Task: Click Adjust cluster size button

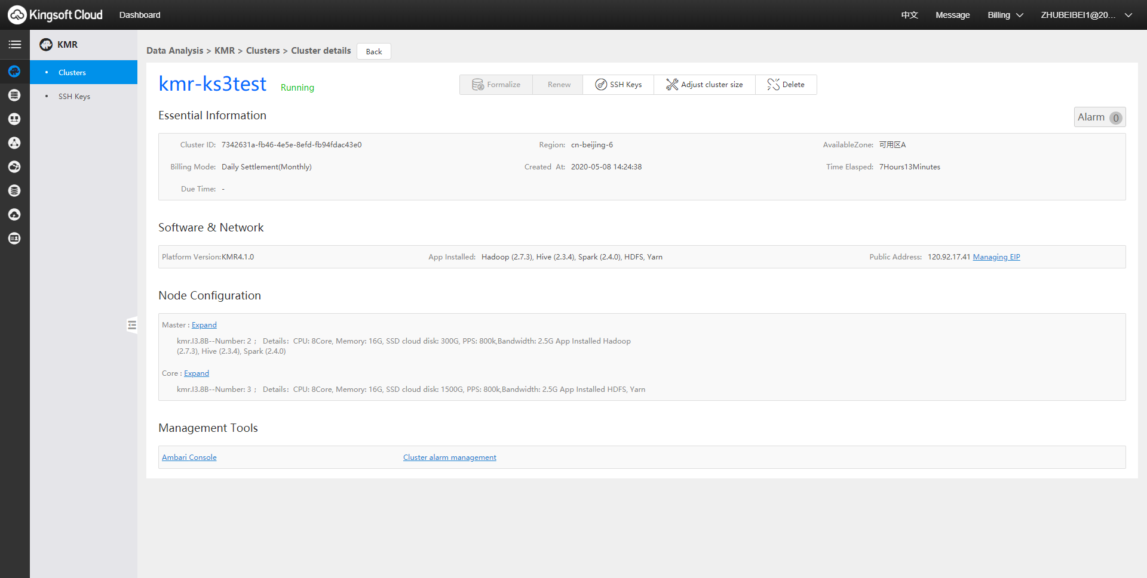Action: click(704, 85)
